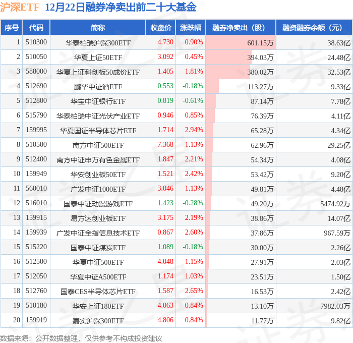Click the 沪深ETF heading label
This screenshot has height=343, width=353.
pyautogui.click(x=20, y=7)
